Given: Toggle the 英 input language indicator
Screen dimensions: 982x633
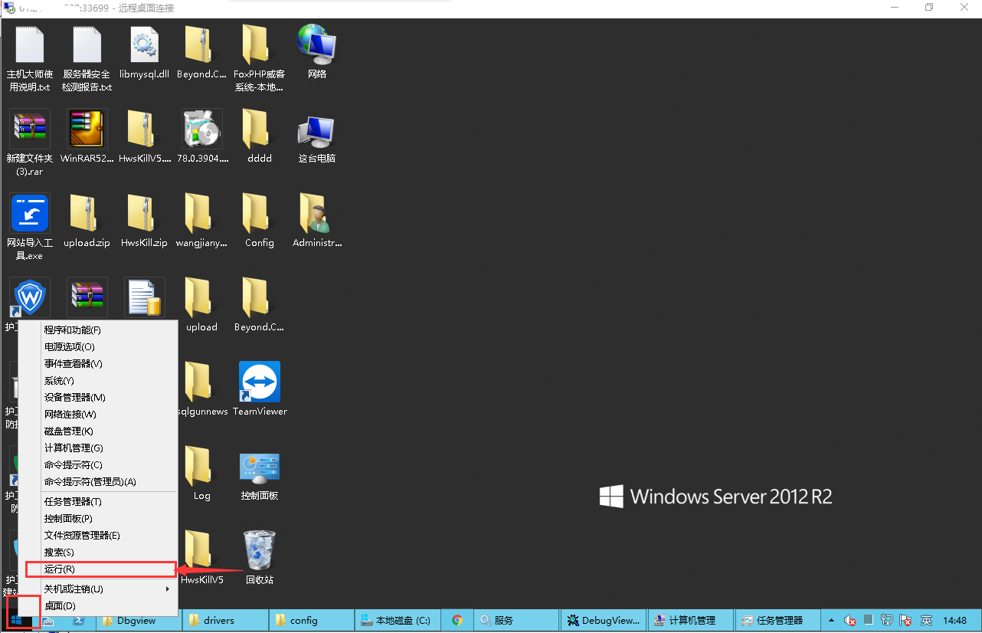Looking at the screenshot, I should coord(926,620).
